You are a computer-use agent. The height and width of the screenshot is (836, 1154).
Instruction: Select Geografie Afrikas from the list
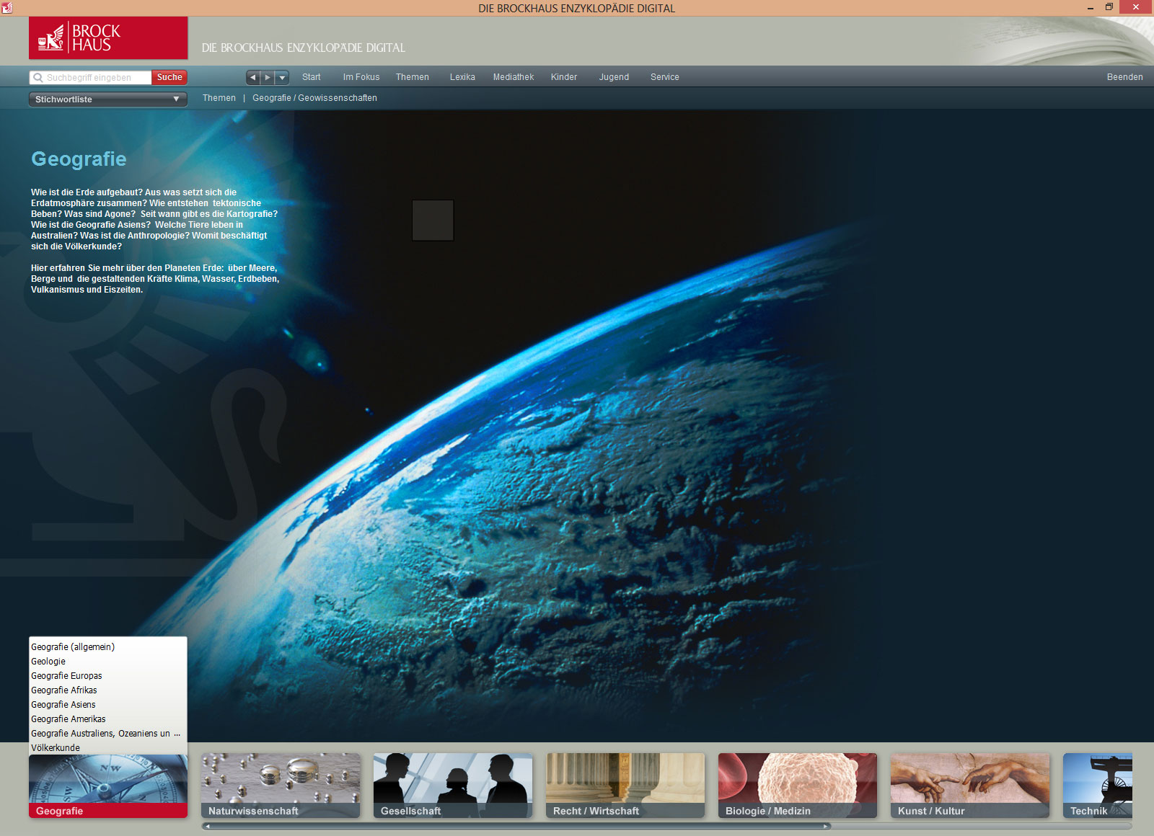[x=107, y=690]
